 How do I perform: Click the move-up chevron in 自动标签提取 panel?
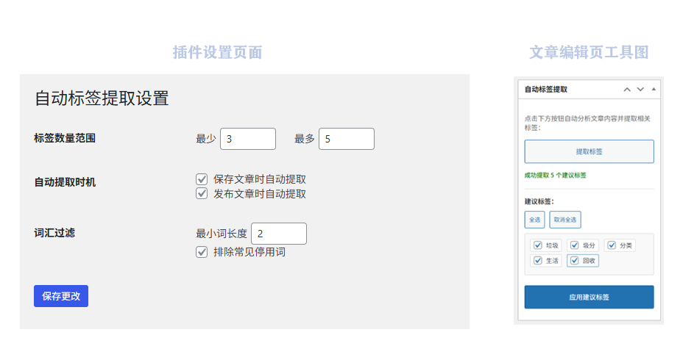[x=627, y=89]
